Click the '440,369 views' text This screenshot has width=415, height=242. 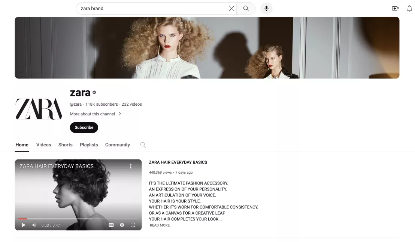pyautogui.click(x=160, y=172)
